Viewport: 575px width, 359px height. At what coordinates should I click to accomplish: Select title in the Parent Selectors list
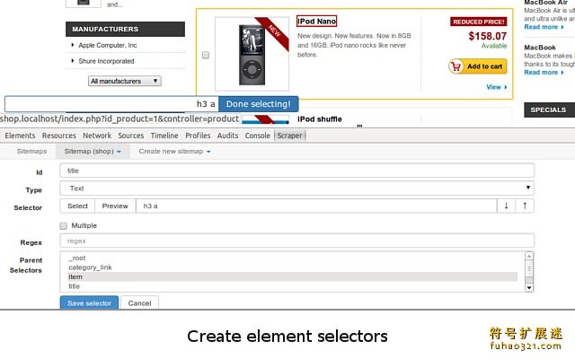[293, 286]
